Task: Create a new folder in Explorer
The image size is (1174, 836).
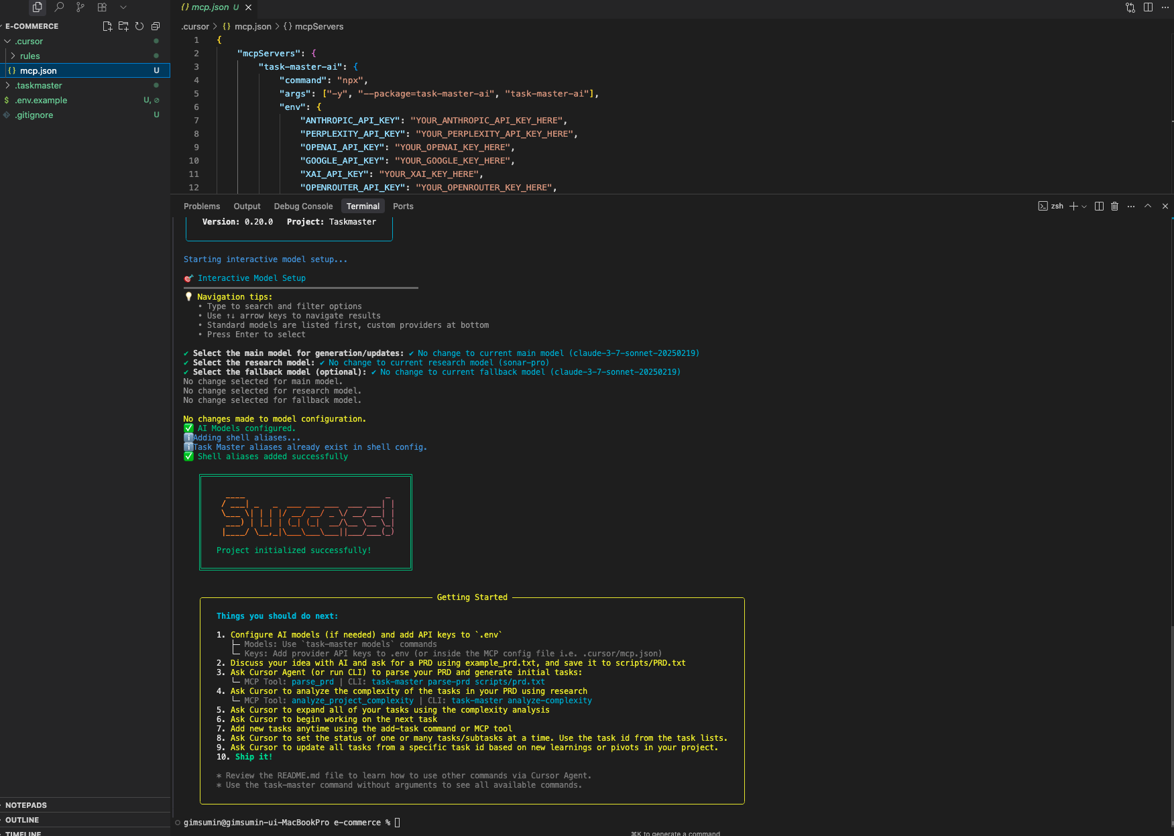Action: (x=123, y=26)
